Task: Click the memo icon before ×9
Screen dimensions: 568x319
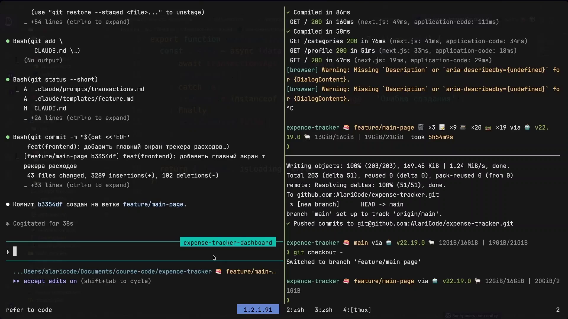Action: pos(442,127)
